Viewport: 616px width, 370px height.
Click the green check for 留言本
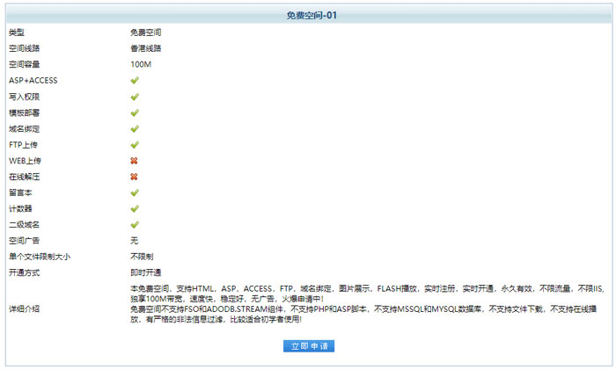[x=135, y=192]
